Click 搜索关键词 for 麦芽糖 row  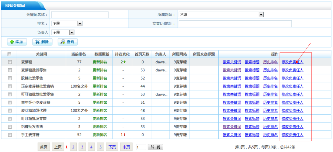232,62
